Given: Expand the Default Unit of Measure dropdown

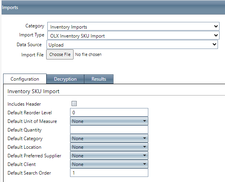Looking at the screenshot, I should click(109, 121).
